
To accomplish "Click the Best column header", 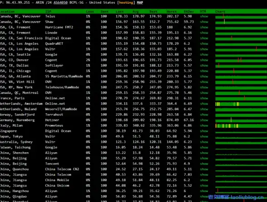I will pos(153,11).
